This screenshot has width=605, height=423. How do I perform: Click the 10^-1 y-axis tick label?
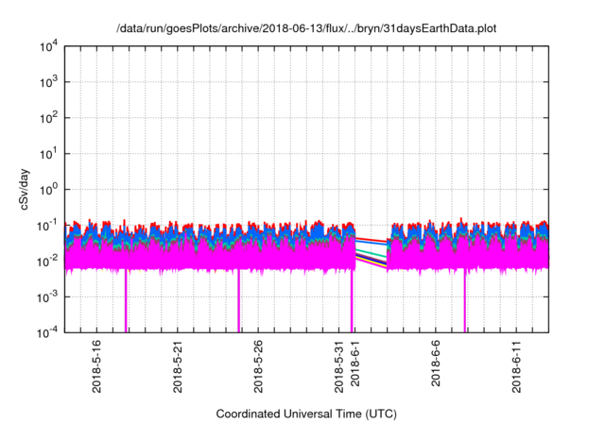[47, 226]
